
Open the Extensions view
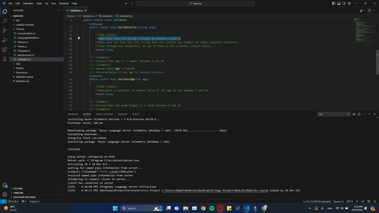(x=5, y=49)
